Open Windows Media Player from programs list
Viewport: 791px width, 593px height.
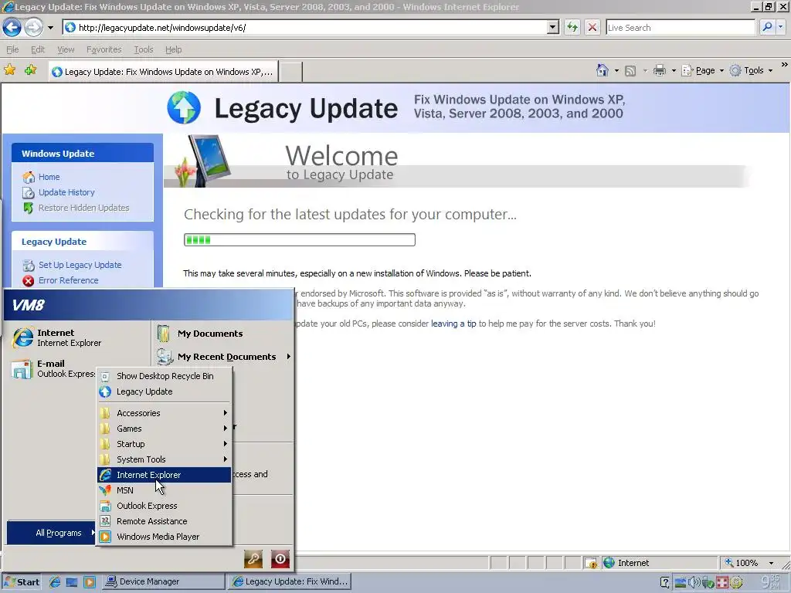point(165,537)
